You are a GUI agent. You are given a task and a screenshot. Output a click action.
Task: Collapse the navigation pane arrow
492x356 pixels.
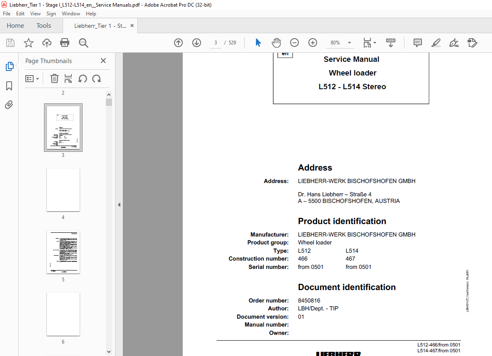(x=119, y=205)
